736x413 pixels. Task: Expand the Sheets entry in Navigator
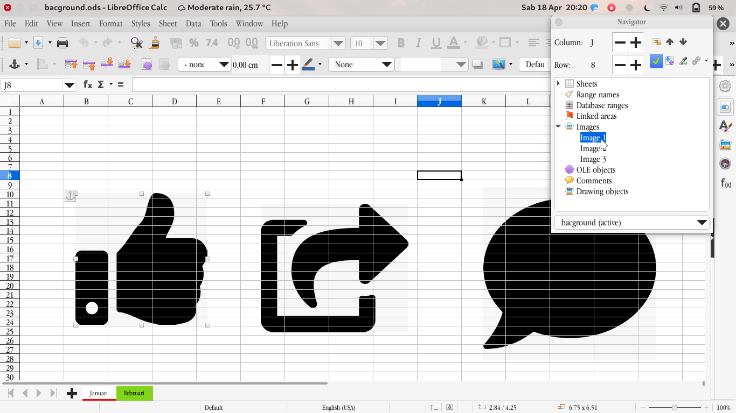coord(558,83)
